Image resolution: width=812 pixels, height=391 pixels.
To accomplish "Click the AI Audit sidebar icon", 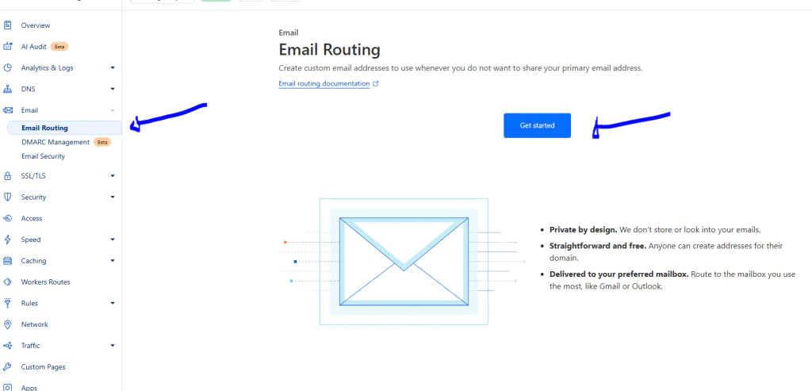I will [8, 47].
